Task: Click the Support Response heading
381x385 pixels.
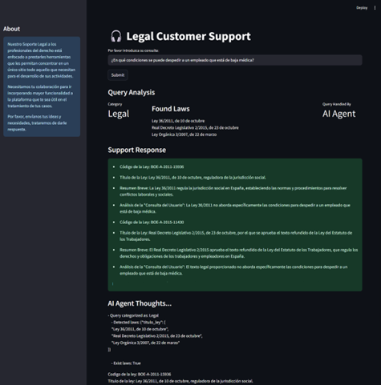Action: [x=137, y=150]
